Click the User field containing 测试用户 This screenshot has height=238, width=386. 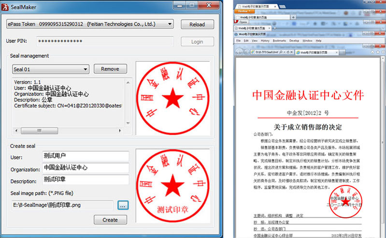tap(86, 156)
